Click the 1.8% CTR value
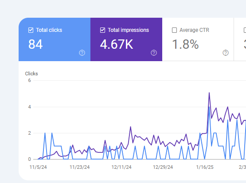 (185, 44)
